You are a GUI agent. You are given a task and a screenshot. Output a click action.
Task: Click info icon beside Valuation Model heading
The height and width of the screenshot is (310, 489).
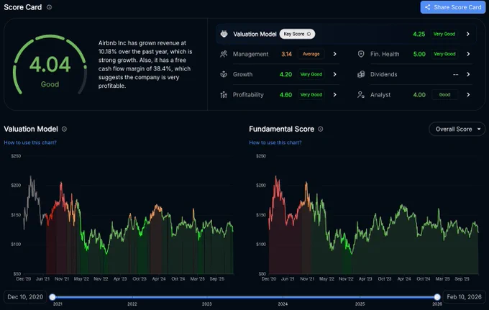pos(64,129)
